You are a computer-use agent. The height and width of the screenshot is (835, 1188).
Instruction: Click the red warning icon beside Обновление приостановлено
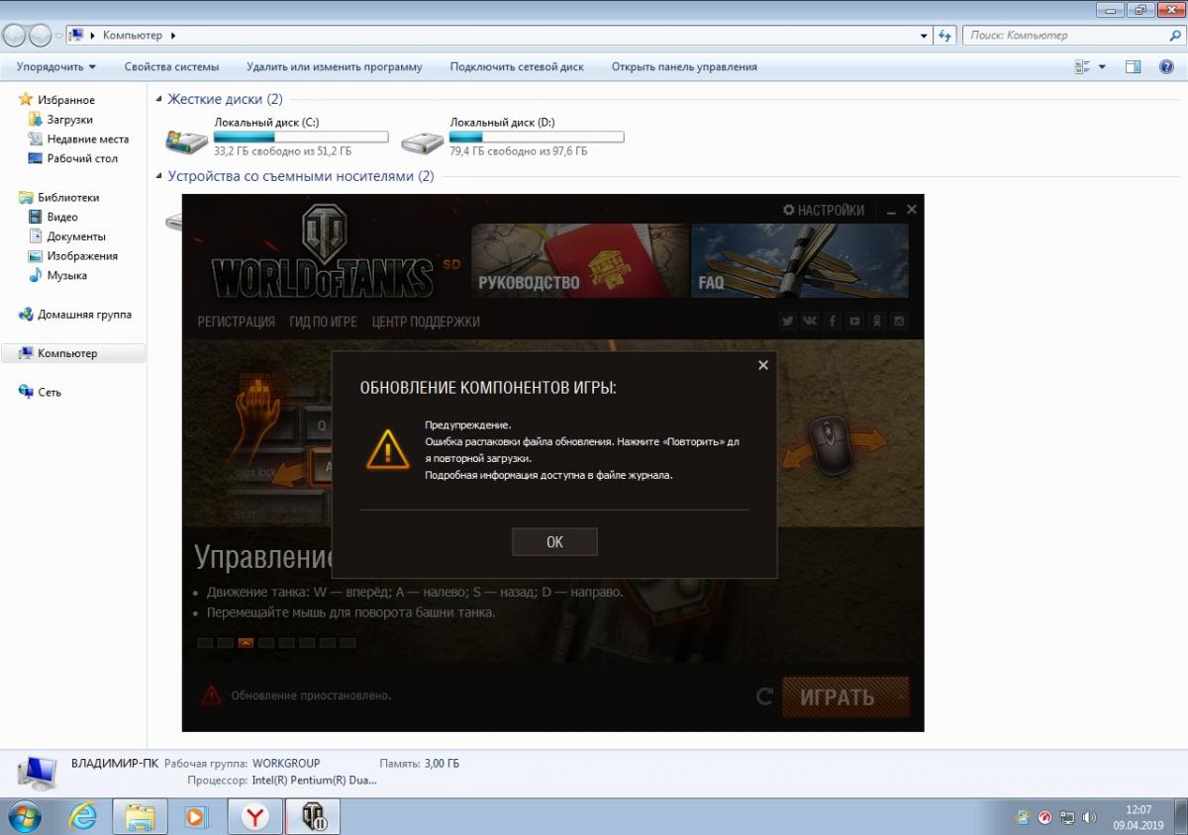click(x=211, y=696)
